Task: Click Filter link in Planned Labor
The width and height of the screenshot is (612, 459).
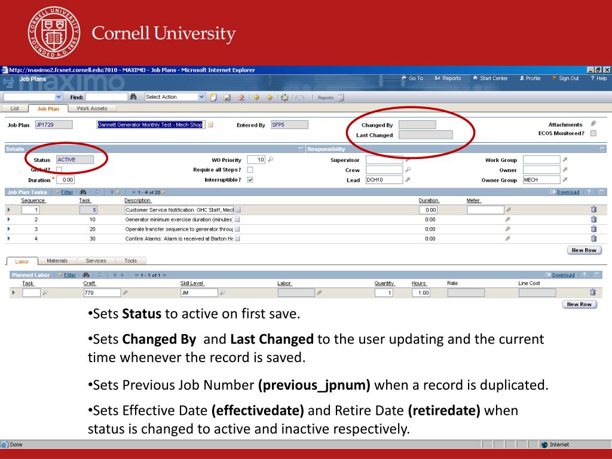Action: coord(70,275)
